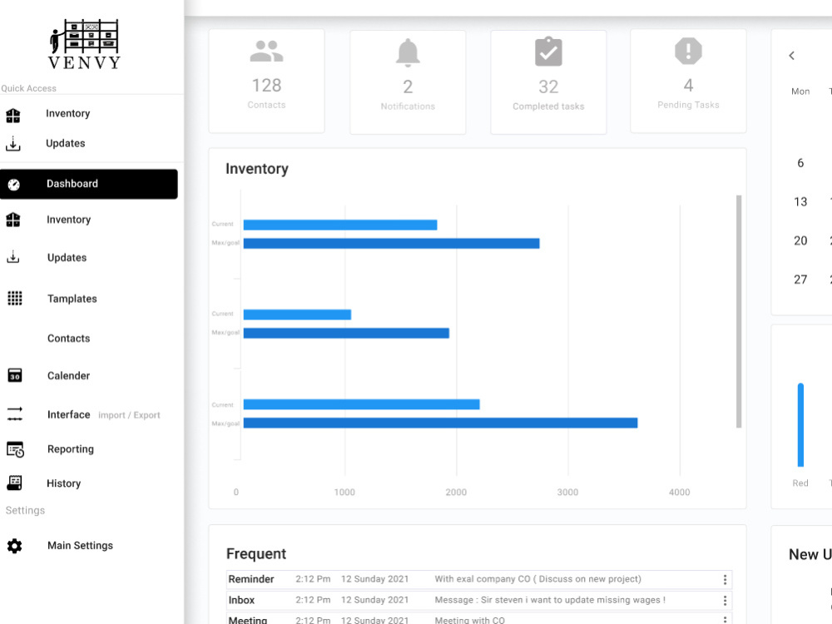Open Updates page below Dashboard
Image resolution: width=832 pixels, height=624 pixels.
(67, 257)
